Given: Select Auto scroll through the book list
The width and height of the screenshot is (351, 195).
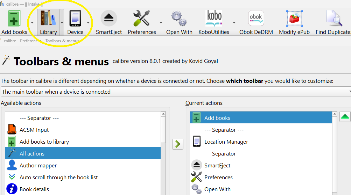Looking at the screenshot, I should (83, 177).
